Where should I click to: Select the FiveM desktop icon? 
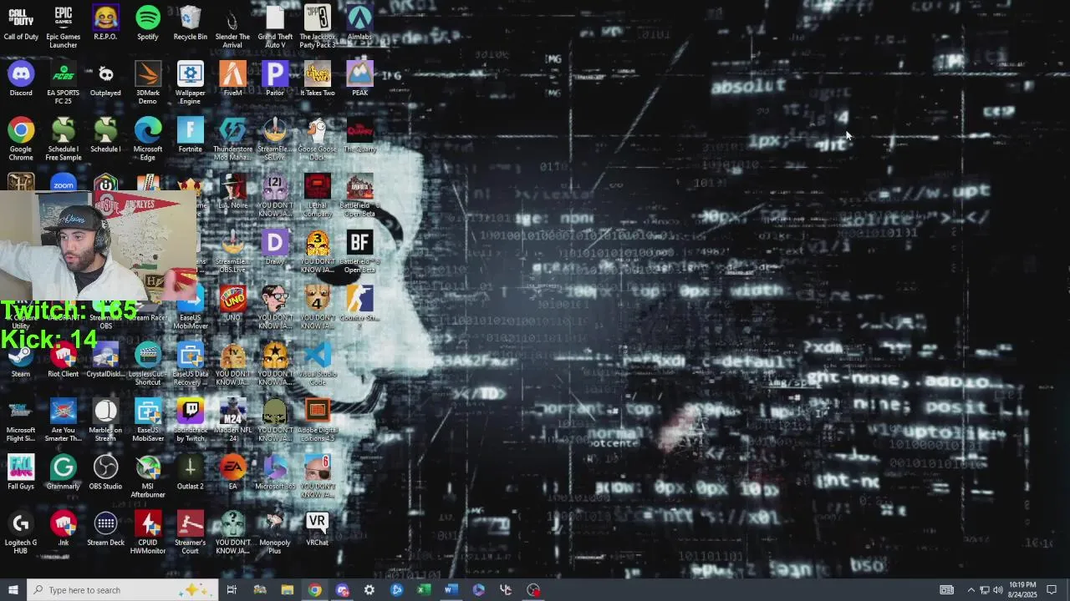click(x=232, y=79)
